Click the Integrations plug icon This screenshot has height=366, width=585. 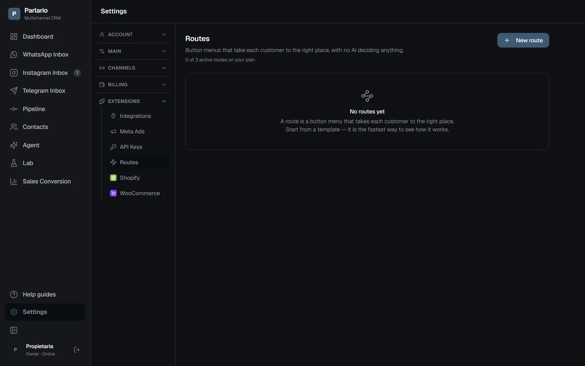pos(113,116)
